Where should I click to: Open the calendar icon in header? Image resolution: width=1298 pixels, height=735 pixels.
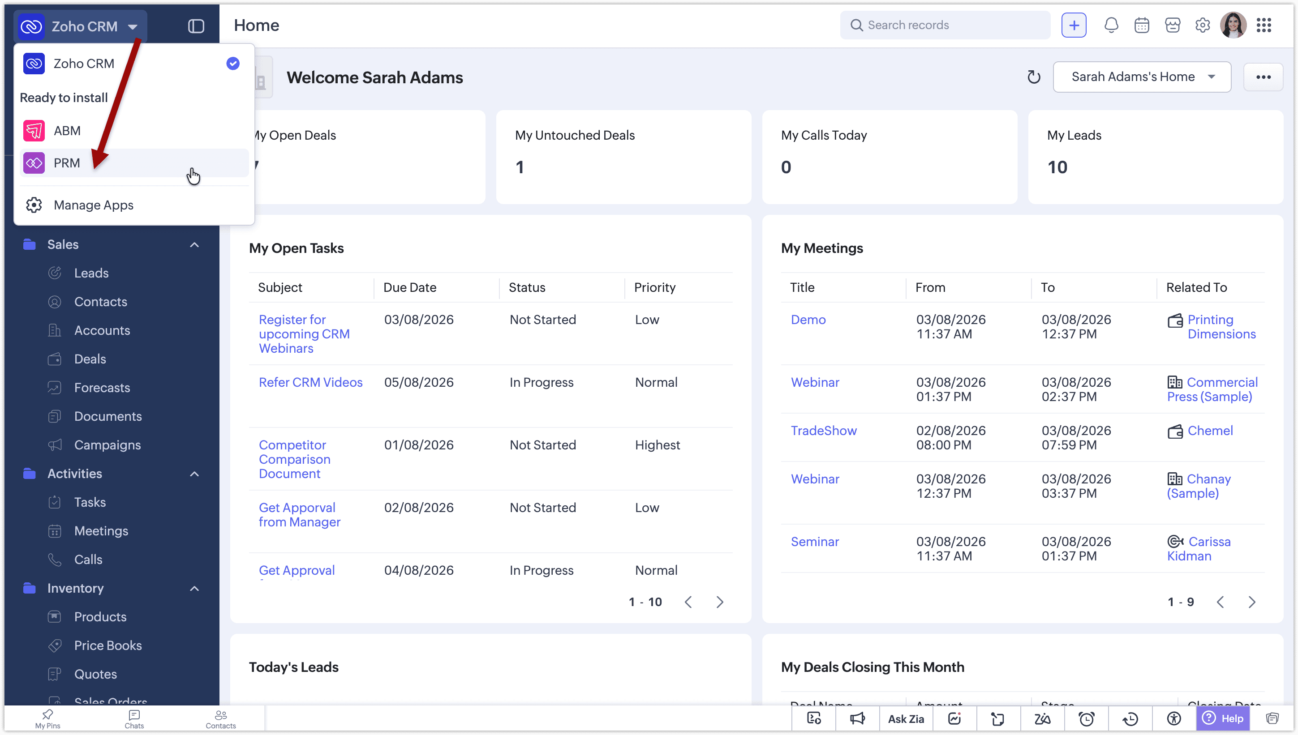coord(1141,25)
